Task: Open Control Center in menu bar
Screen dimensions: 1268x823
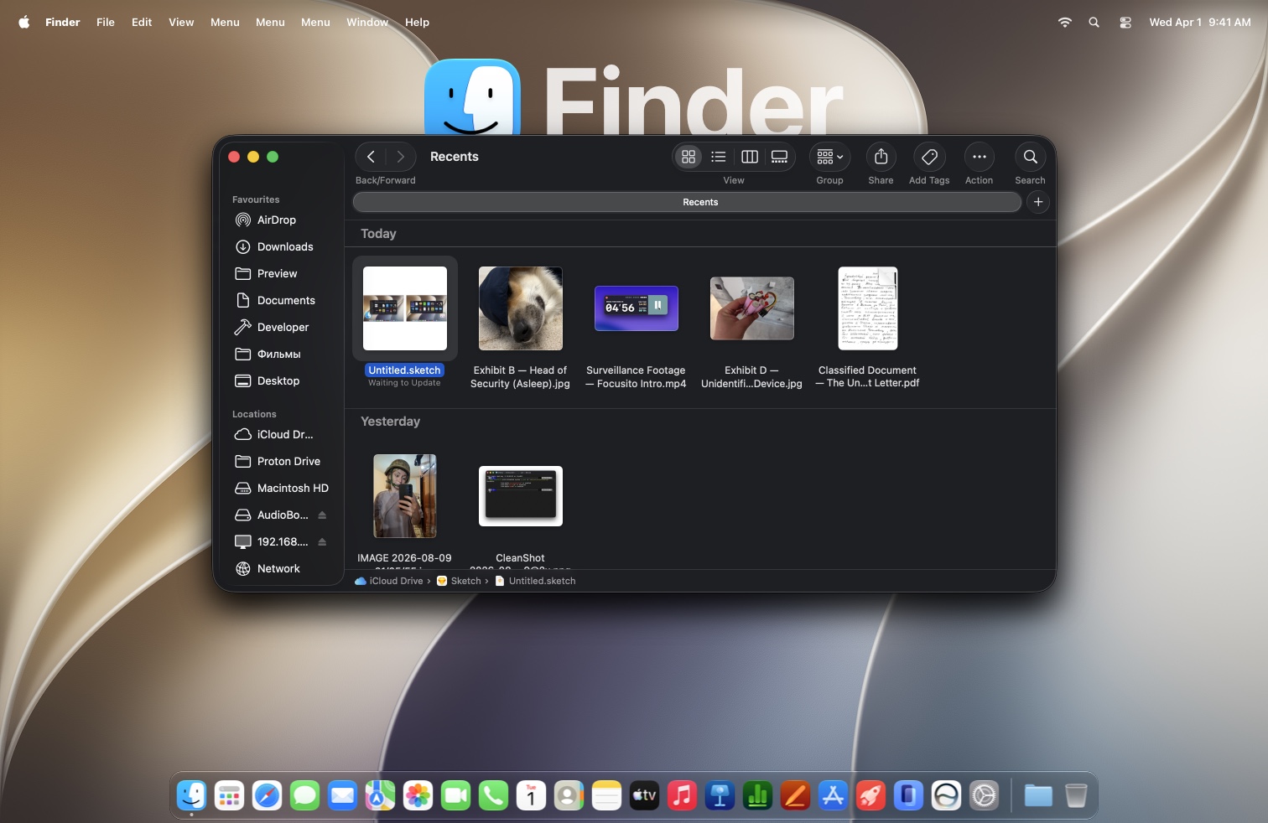Action: coord(1125,23)
